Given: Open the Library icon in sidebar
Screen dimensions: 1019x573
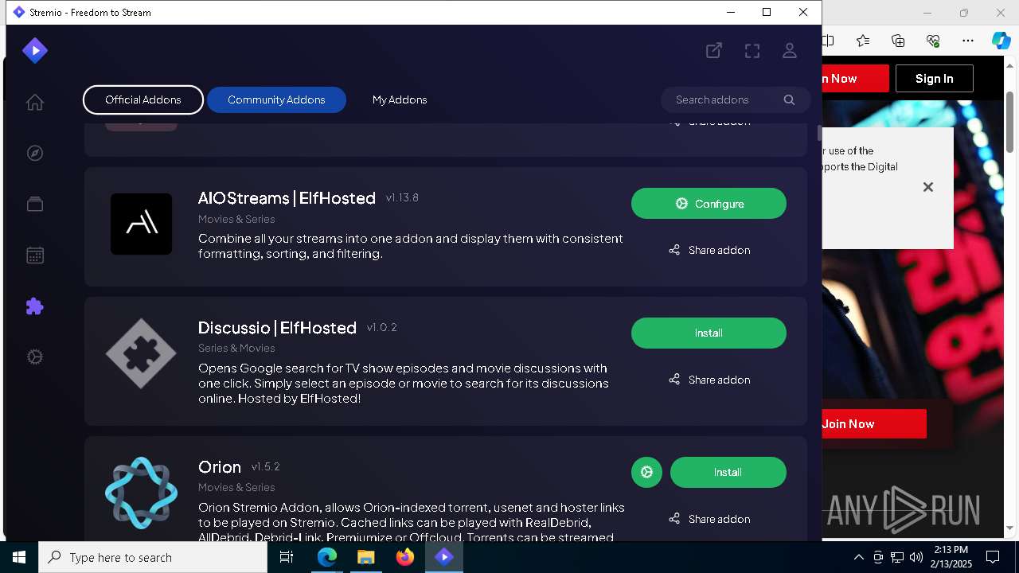Looking at the screenshot, I should (35, 204).
